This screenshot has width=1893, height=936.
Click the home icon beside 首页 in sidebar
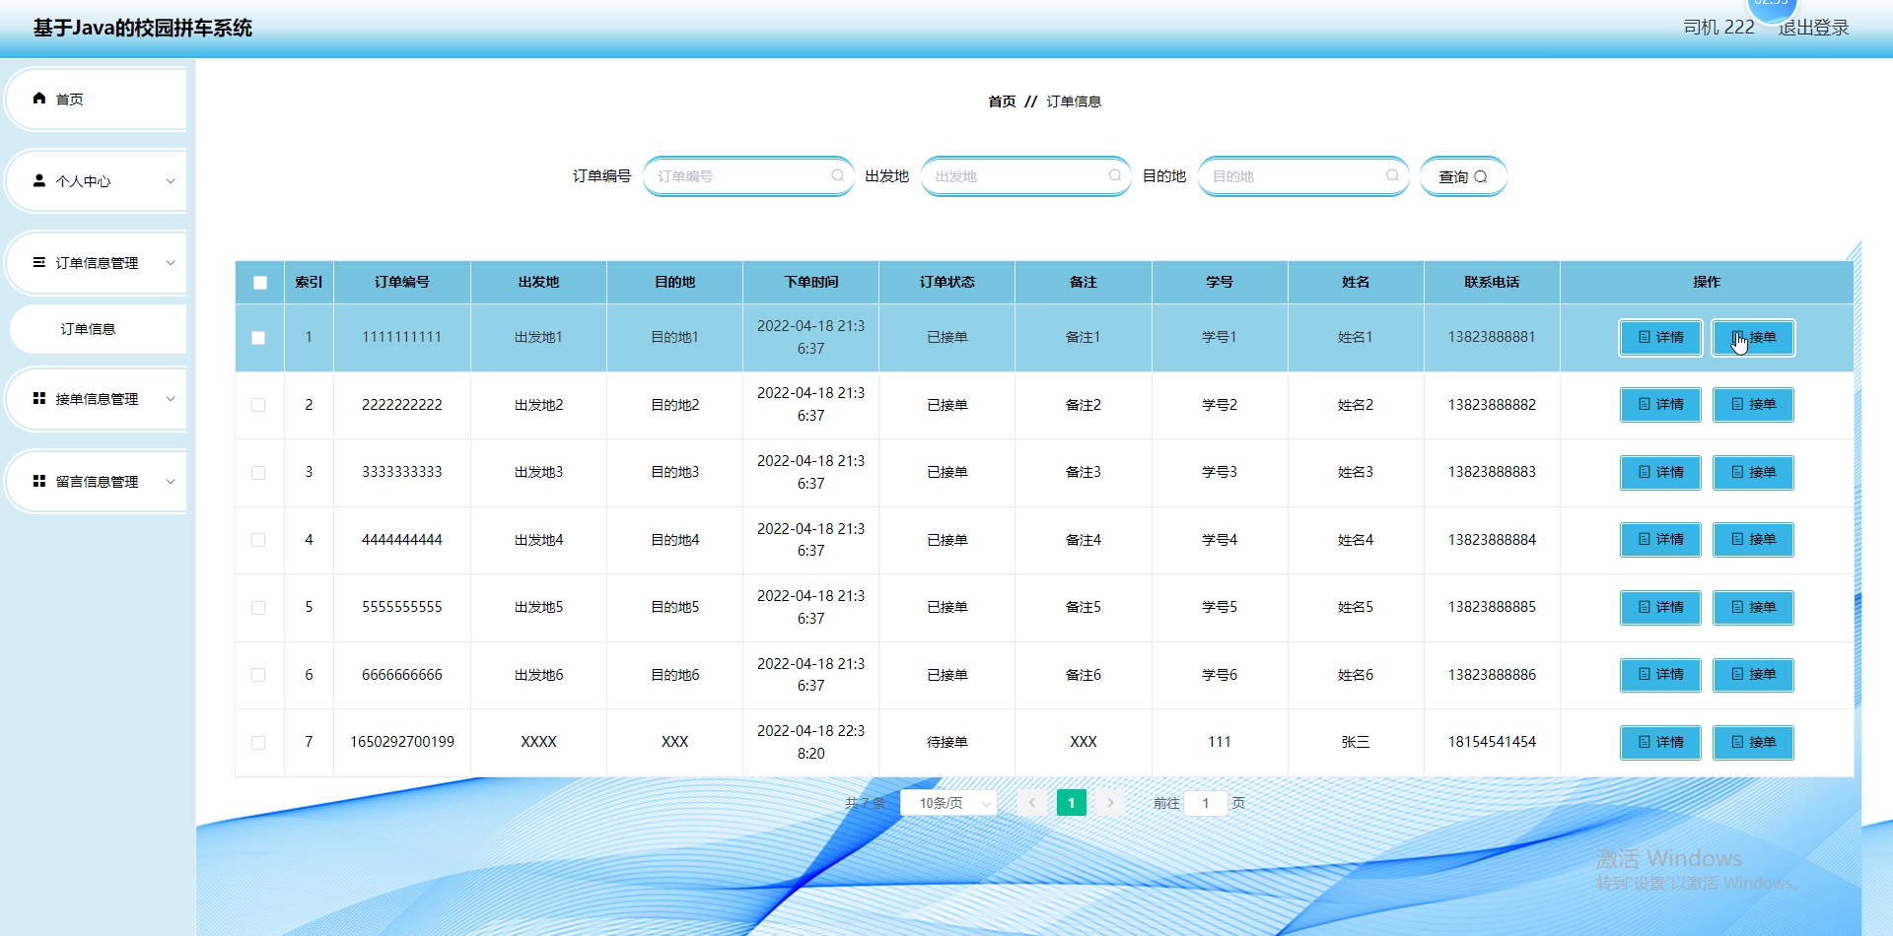[39, 99]
